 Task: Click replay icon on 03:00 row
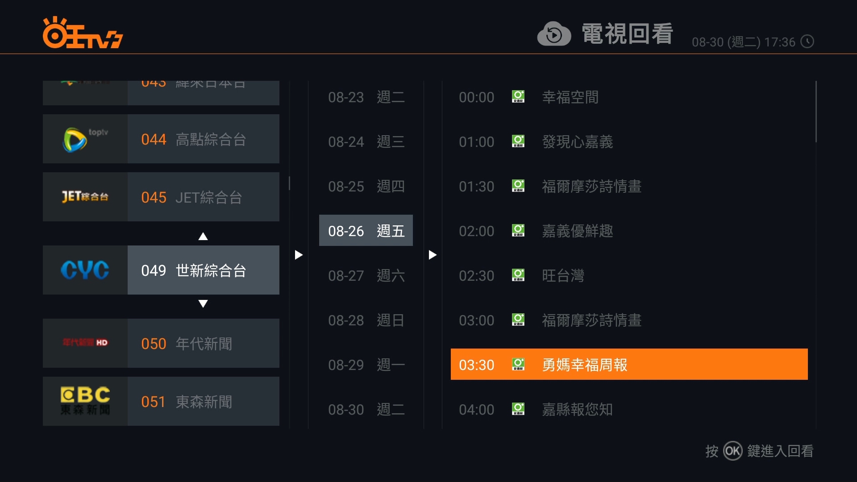click(x=518, y=320)
